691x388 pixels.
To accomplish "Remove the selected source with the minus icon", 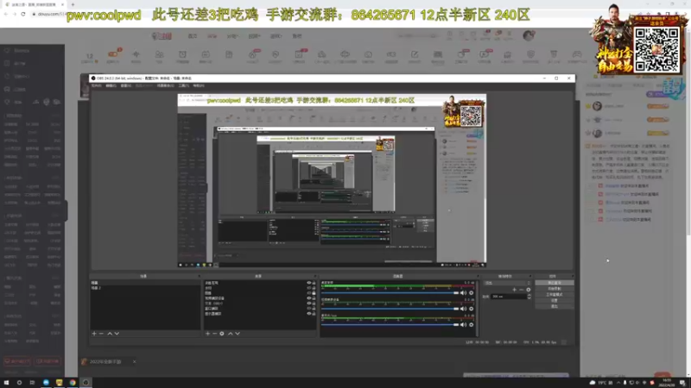I will click(x=214, y=334).
